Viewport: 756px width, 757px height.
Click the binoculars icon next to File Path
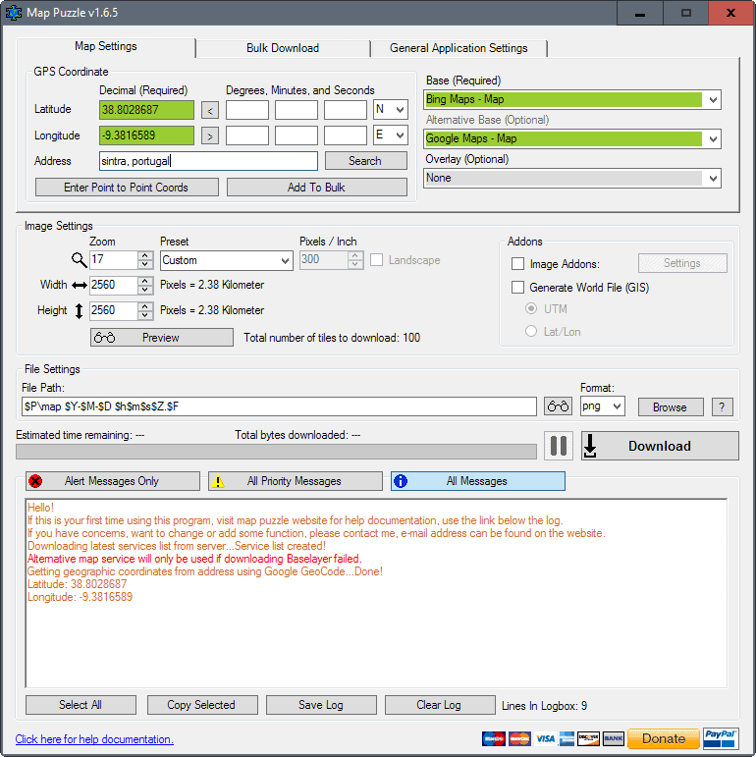click(559, 406)
